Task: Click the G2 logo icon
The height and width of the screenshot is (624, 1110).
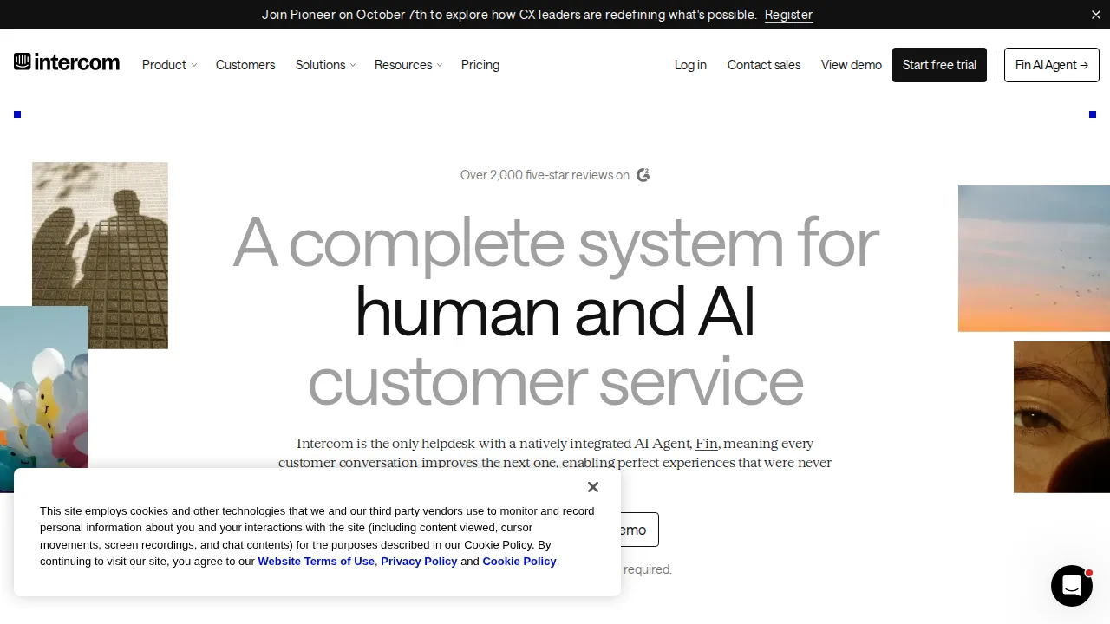Action: [x=643, y=175]
